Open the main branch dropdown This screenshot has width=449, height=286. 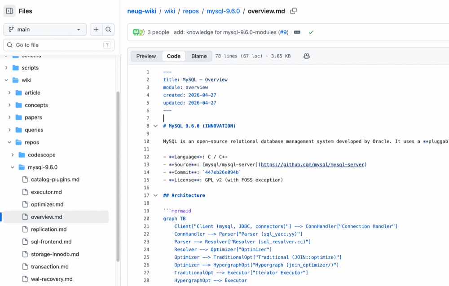tap(45, 30)
